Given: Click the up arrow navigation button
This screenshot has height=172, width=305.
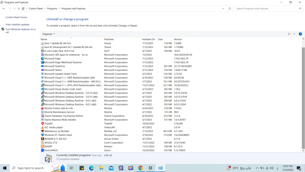Looking at the screenshot, I should point(19,9).
